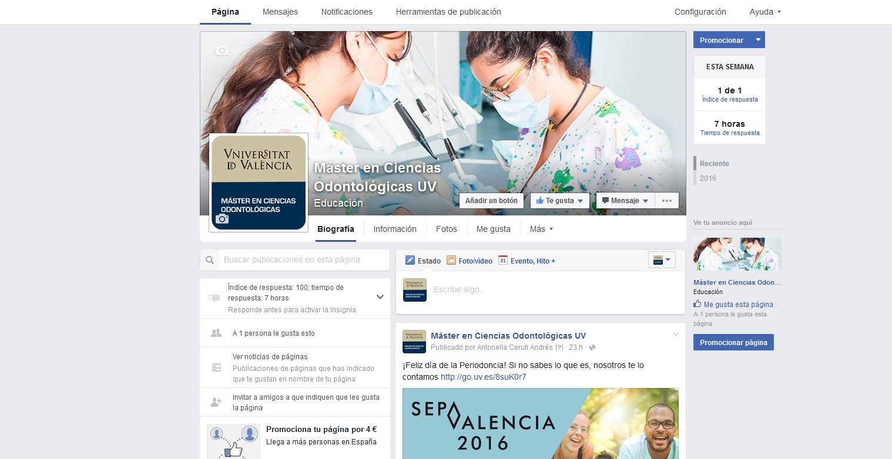Click the news feed icon for Ver noticias
892x459 pixels.
(x=216, y=367)
